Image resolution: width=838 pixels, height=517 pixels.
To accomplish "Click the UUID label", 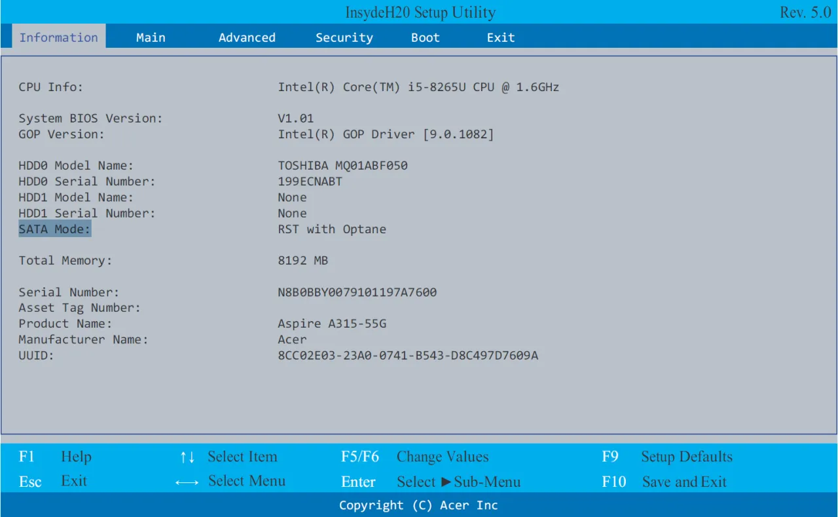I will click(36, 355).
